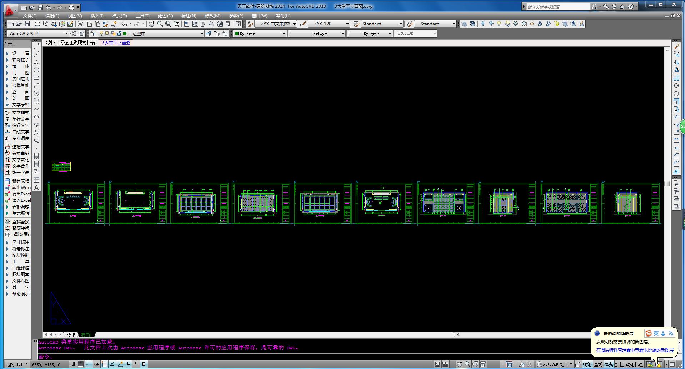Switch to the 布局1 layout tab
Image resolution: width=685 pixels, height=369 pixels.
(x=86, y=335)
